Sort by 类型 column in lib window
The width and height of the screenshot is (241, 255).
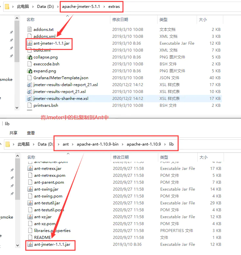[164, 157]
